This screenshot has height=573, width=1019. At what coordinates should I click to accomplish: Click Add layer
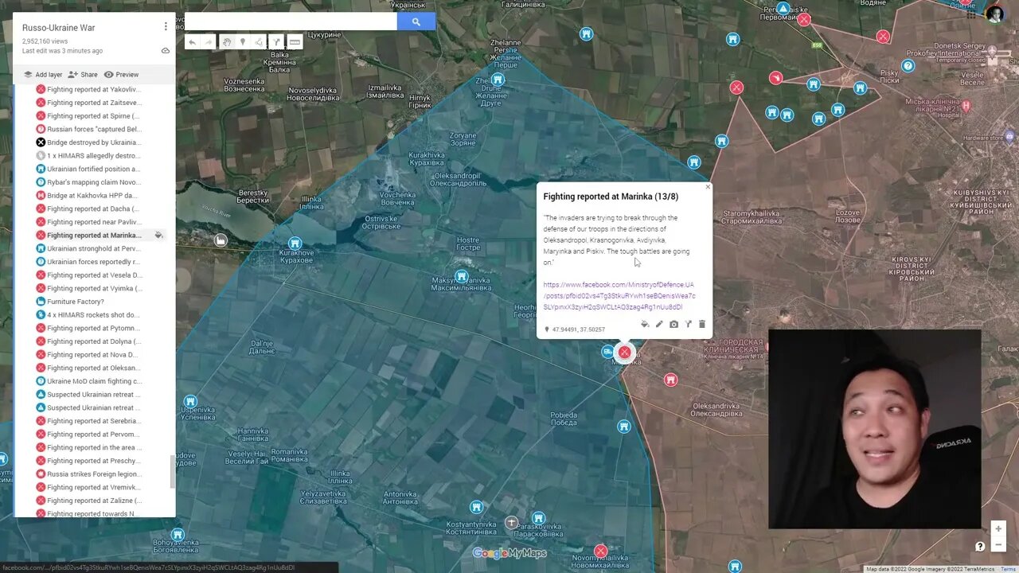pos(42,75)
